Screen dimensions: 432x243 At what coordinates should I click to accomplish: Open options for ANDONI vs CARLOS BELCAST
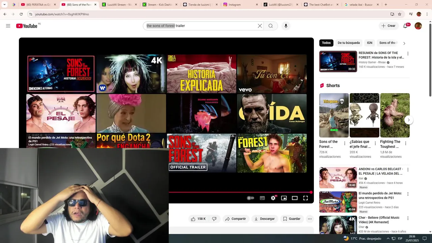(408, 170)
